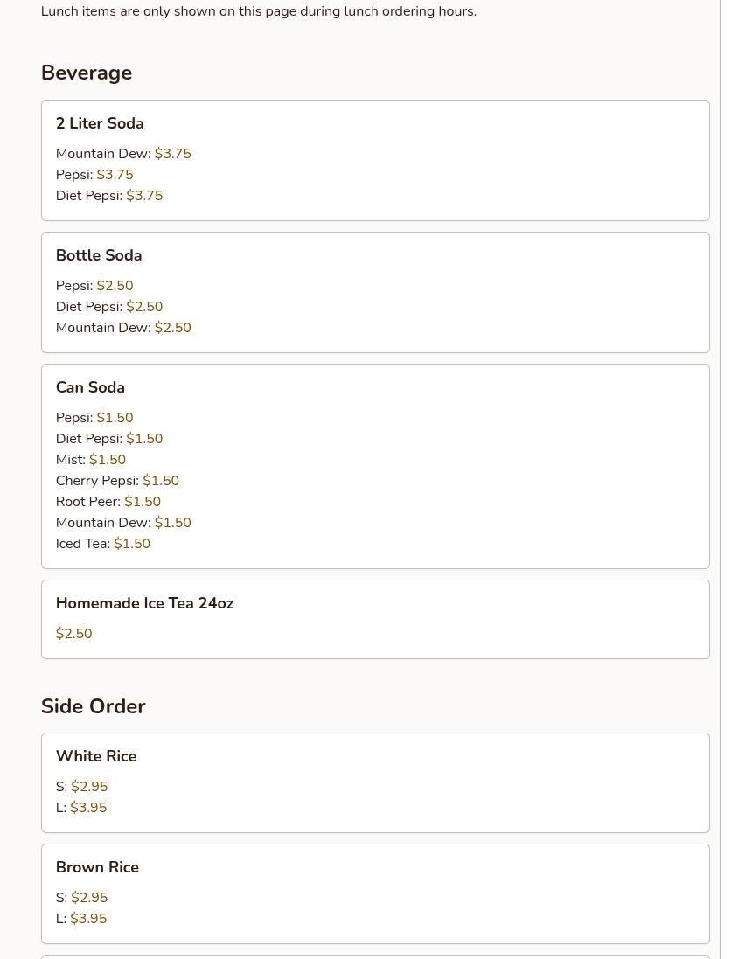
Task: Select Root Peer $1.50 can option
Action: pyautogui.click(x=108, y=502)
